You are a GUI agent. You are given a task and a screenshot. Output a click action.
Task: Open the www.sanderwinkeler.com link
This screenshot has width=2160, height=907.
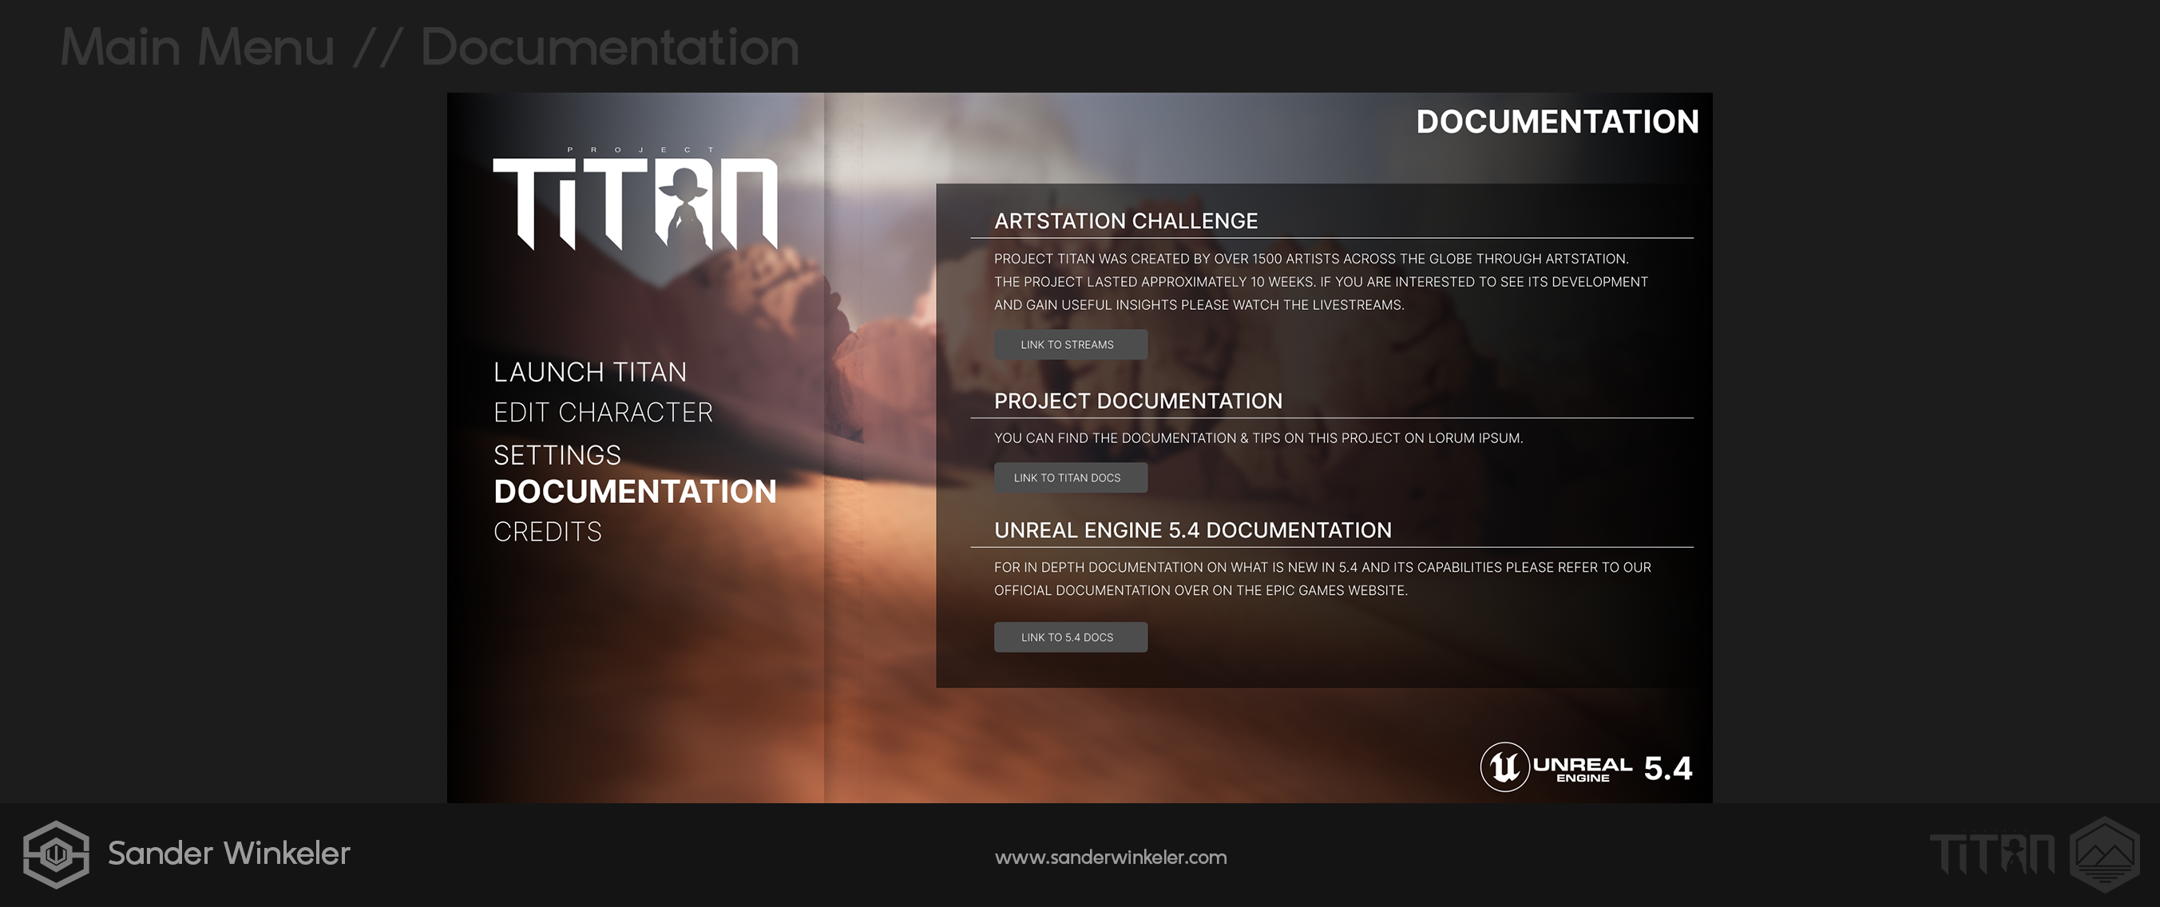click(1110, 857)
